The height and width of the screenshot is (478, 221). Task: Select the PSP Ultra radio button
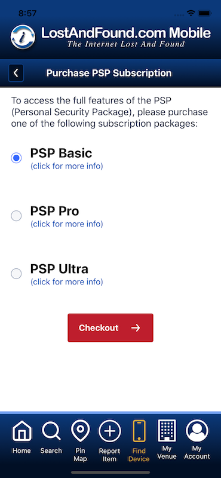(x=16, y=274)
